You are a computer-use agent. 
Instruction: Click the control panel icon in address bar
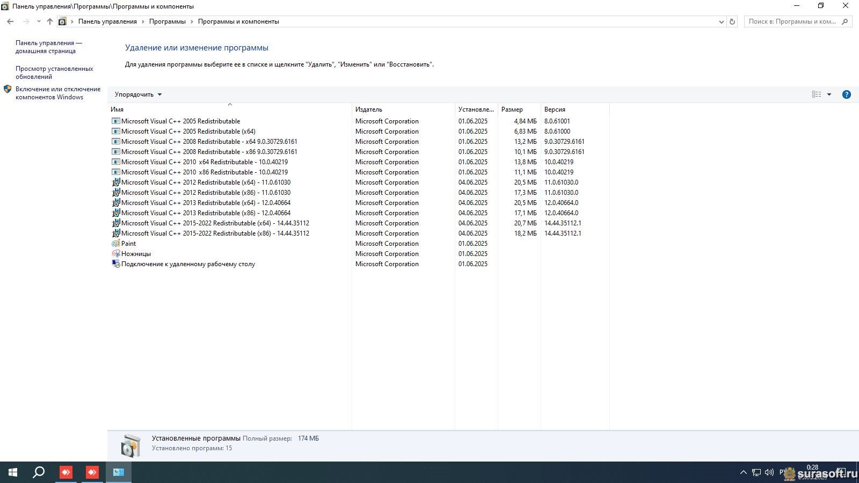(x=62, y=21)
